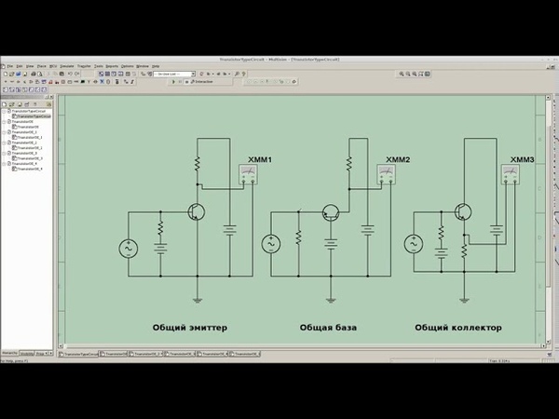Select the transistor in the Общий эмиттер circuit
The image size is (559, 419).
196,211
